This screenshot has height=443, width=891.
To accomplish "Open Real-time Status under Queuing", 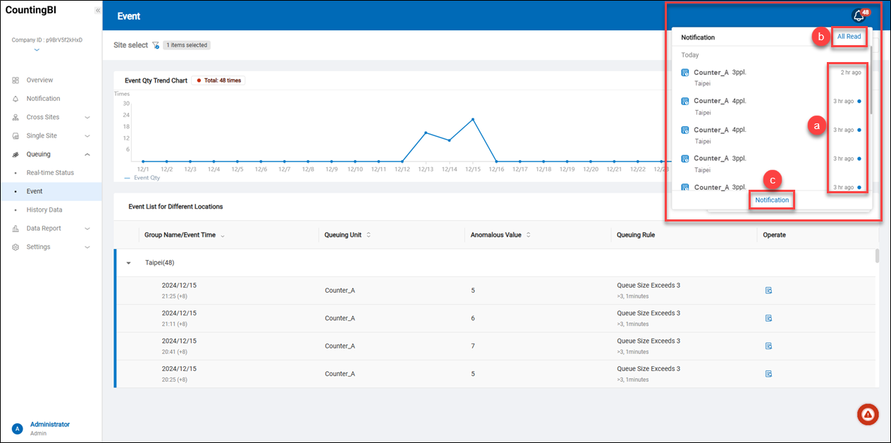I will [x=50, y=173].
